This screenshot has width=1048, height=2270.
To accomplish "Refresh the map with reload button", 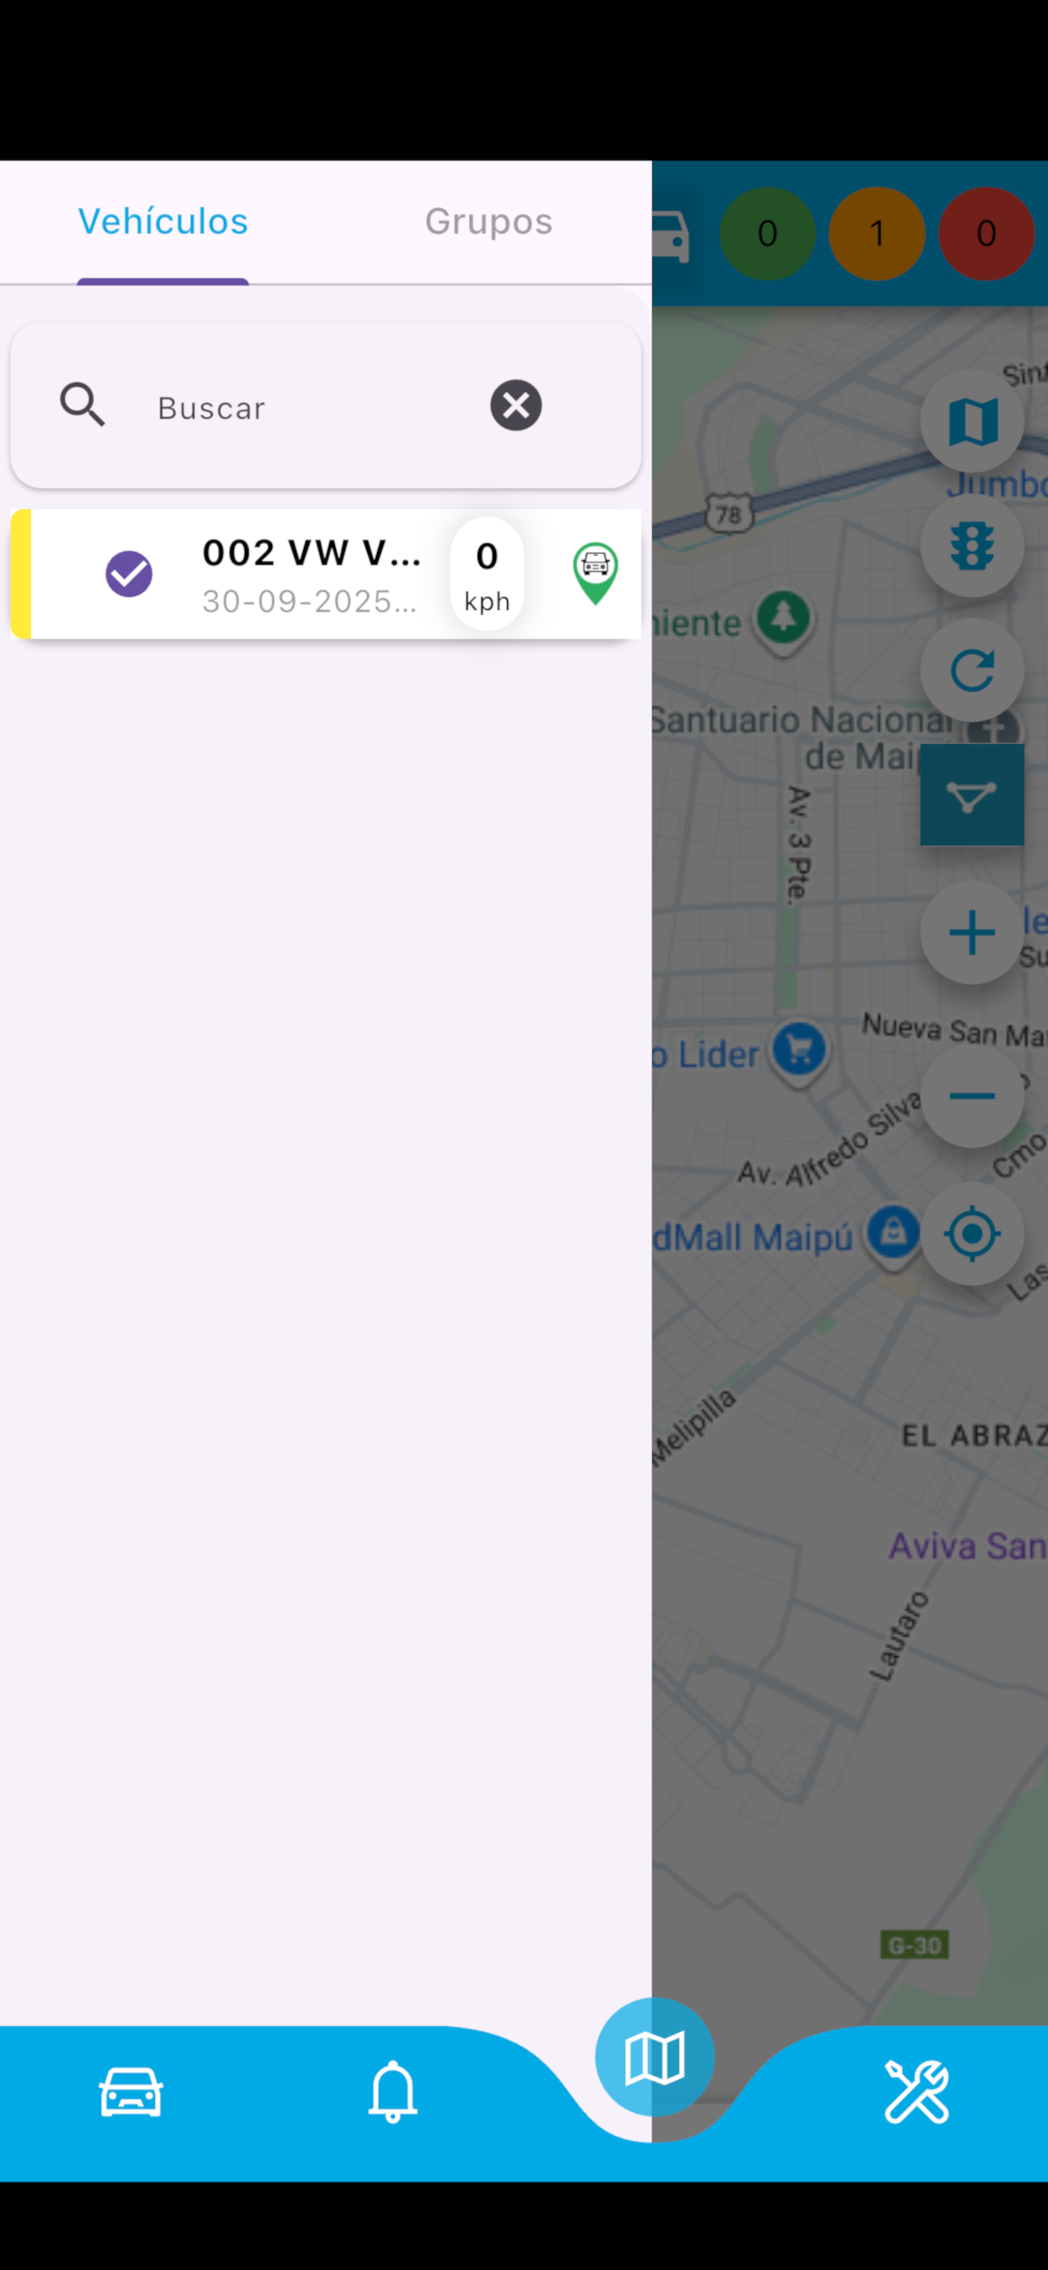I will [972, 671].
